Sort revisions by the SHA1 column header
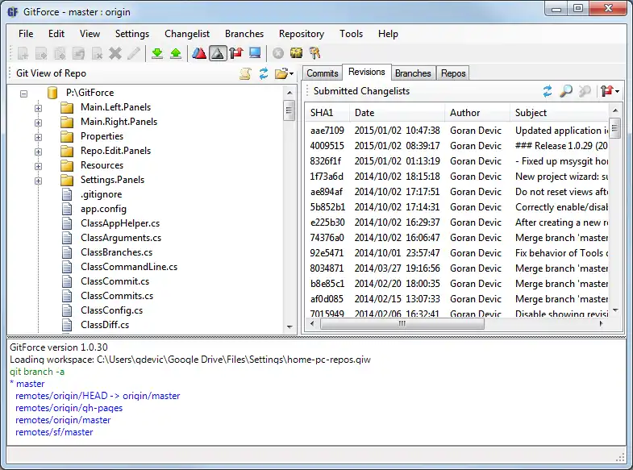 coord(327,113)
